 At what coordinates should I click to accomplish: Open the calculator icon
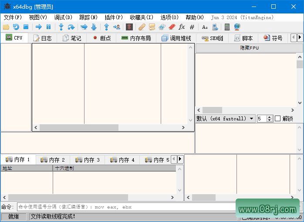pos(227,27)
